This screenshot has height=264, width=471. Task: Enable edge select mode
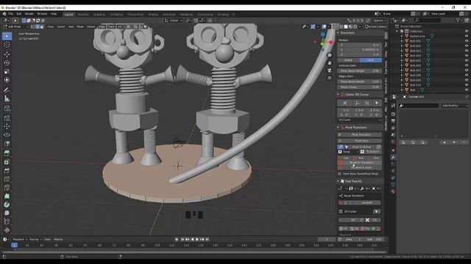pos(38,26)
